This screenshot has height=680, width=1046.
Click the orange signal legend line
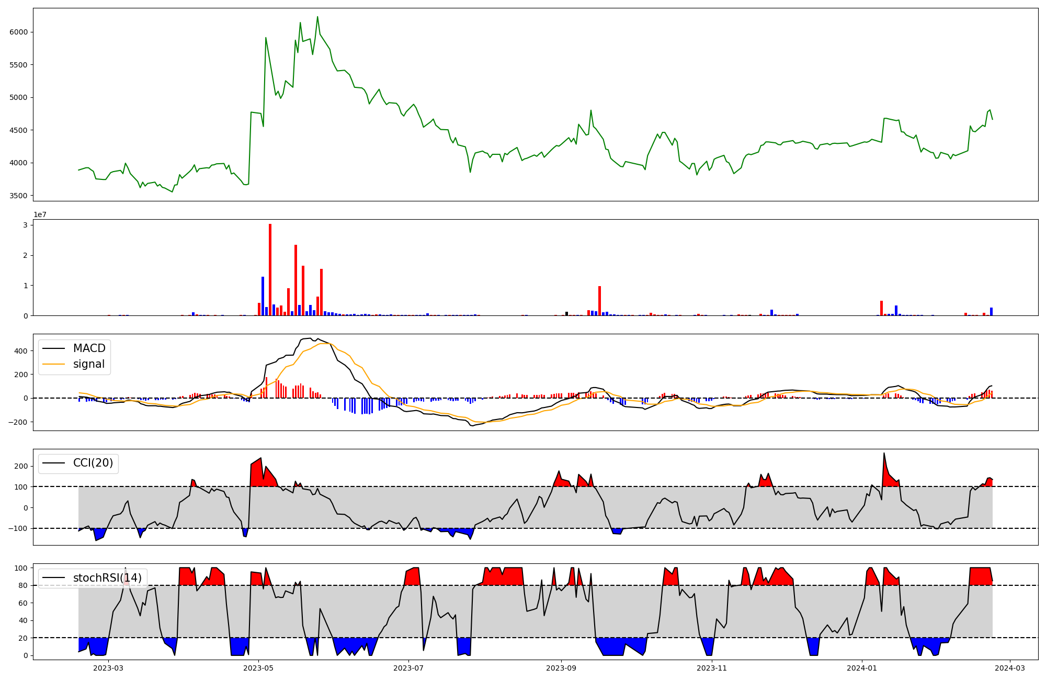(53, 364)
